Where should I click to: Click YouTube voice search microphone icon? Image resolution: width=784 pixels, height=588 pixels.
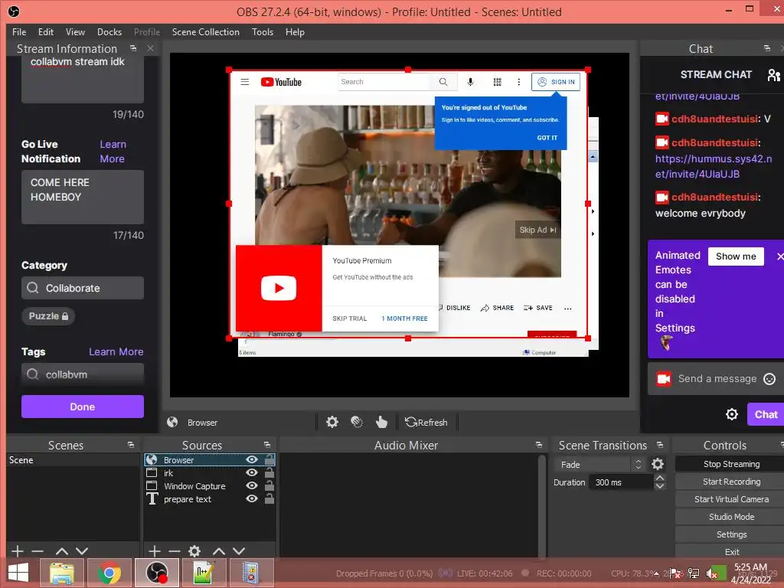pyautogui.click(x=470, y=81)
